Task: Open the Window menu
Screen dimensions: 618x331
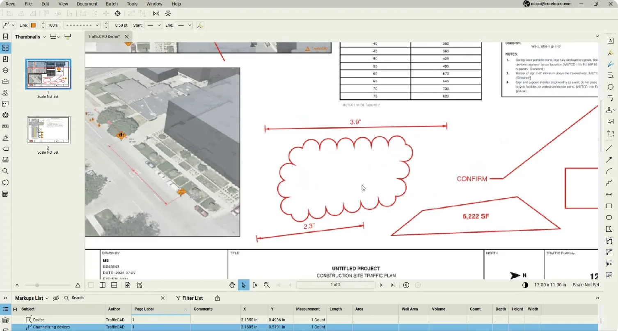Action: tap(154, 4)
